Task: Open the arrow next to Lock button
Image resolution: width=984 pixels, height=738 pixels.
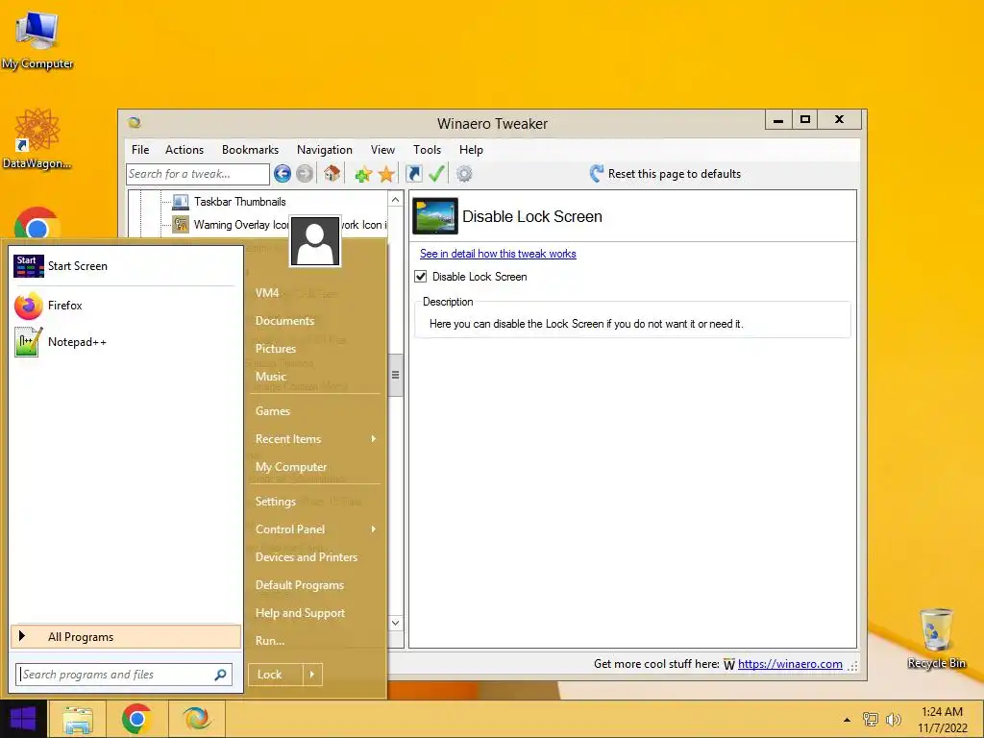Action: [x=312, y=675]
